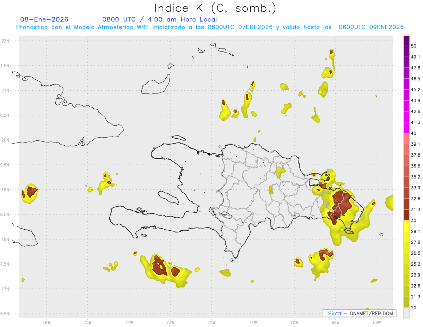Click the '71W' longitude label
423x327 pixels.
(x=253, y=322)
